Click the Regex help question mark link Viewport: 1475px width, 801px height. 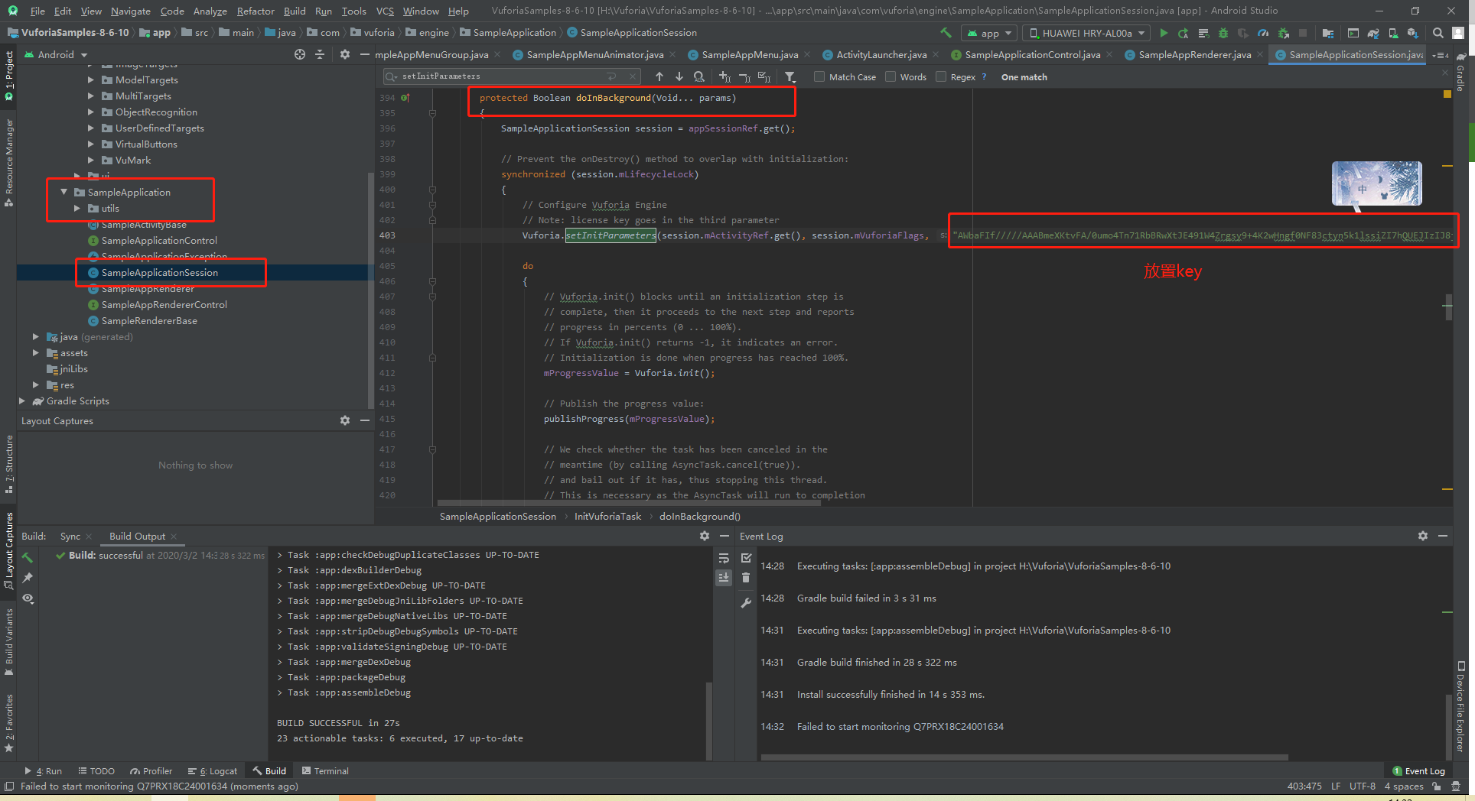(984, 76)
